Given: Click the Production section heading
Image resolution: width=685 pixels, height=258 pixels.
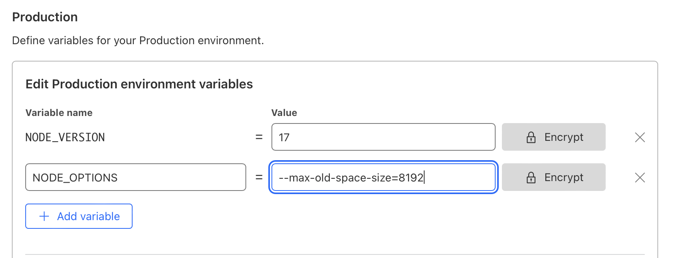Looking at the screenshot, I should pyautogui.click(x=45, y=17).
